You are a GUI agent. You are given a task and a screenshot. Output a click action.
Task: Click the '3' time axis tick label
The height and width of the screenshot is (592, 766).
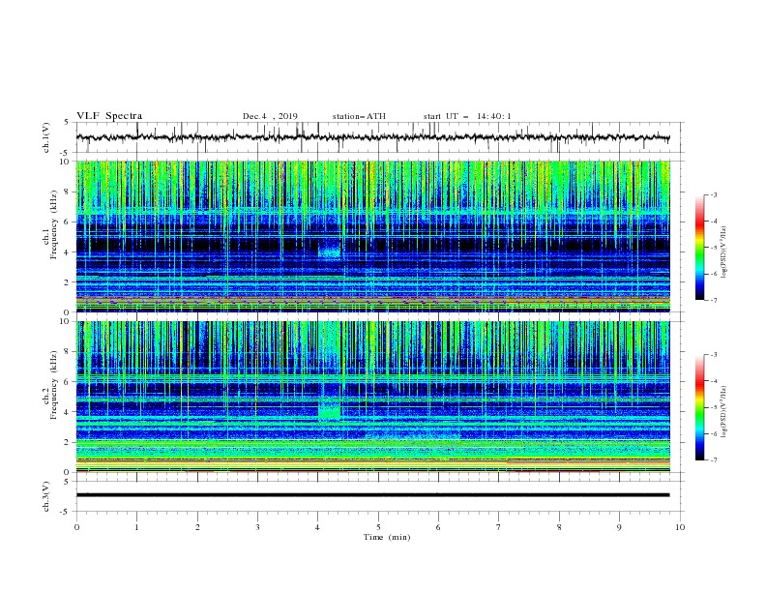(x=257, y=527)
